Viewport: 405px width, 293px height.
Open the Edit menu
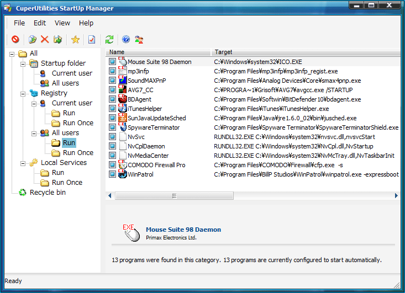tap(40, 23)
